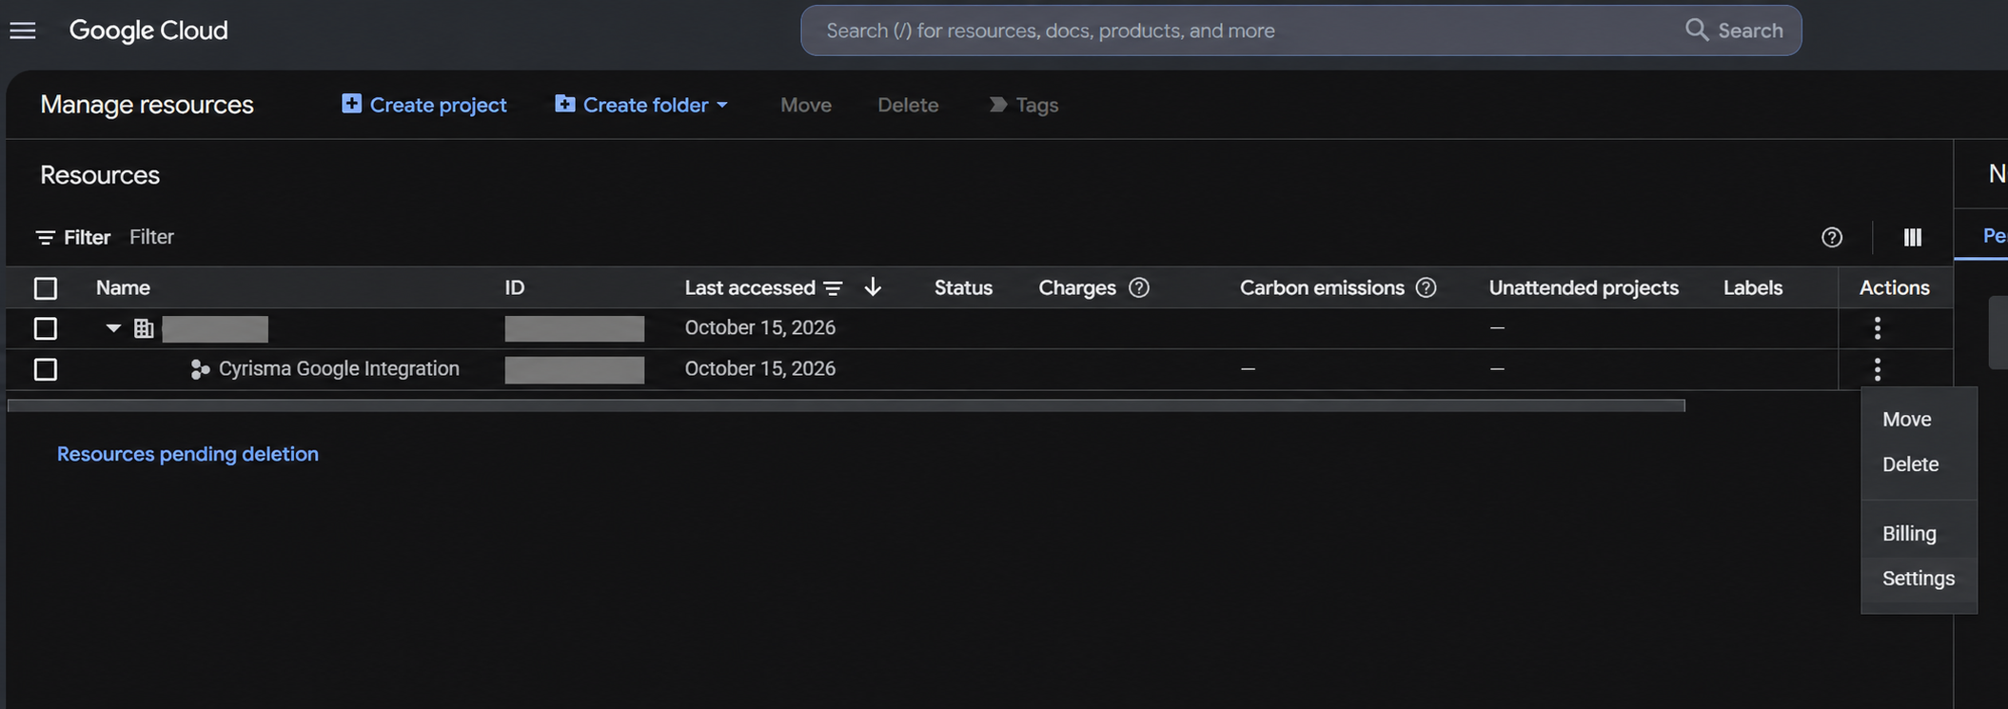The image size is (2008, 709).
Task: Show Carbon emissions help icon
Action: (x=1426, y=287)
